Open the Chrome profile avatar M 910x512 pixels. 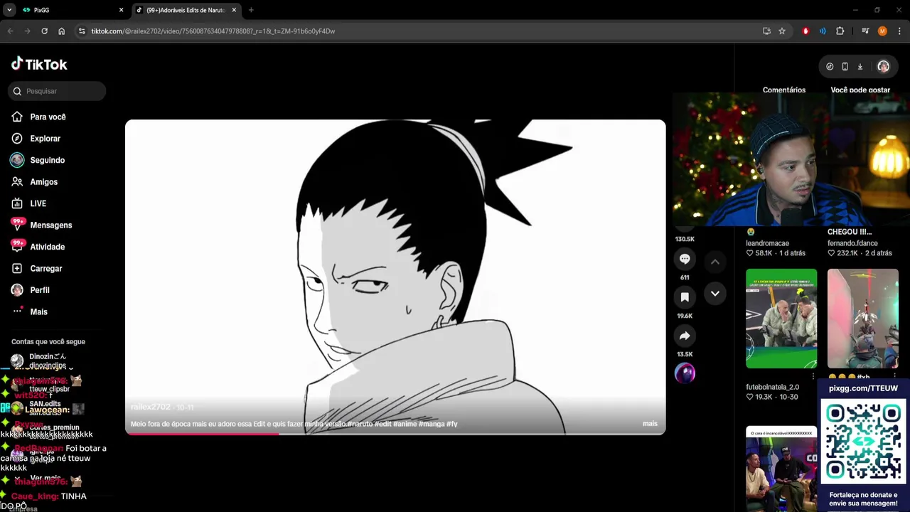(882, 31)
